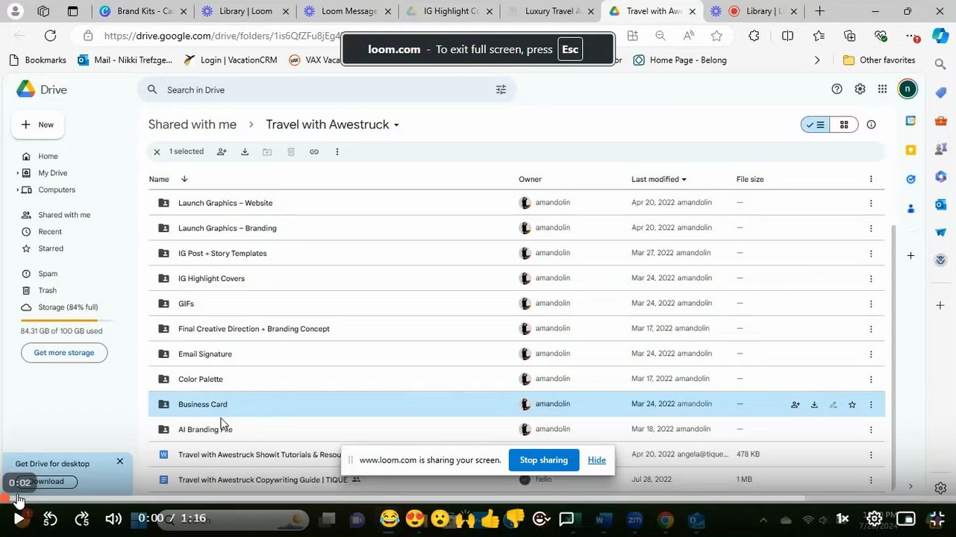Viewport: 956px width, 537px height.
Task: Switch to Brand Kits browser tab
Action: (143, 11)
